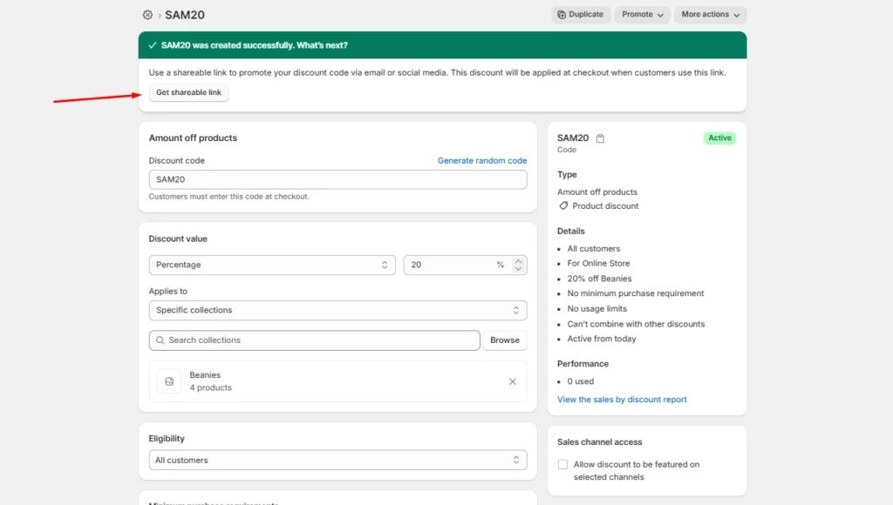Open the Specific collections dropdown
The image size is (893, 505).
coord(337,311)
